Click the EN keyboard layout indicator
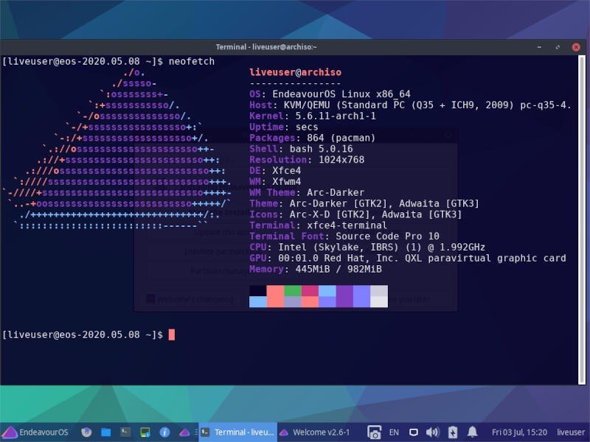The width and height of the screenshot is (590, 442). coord(393,432)
